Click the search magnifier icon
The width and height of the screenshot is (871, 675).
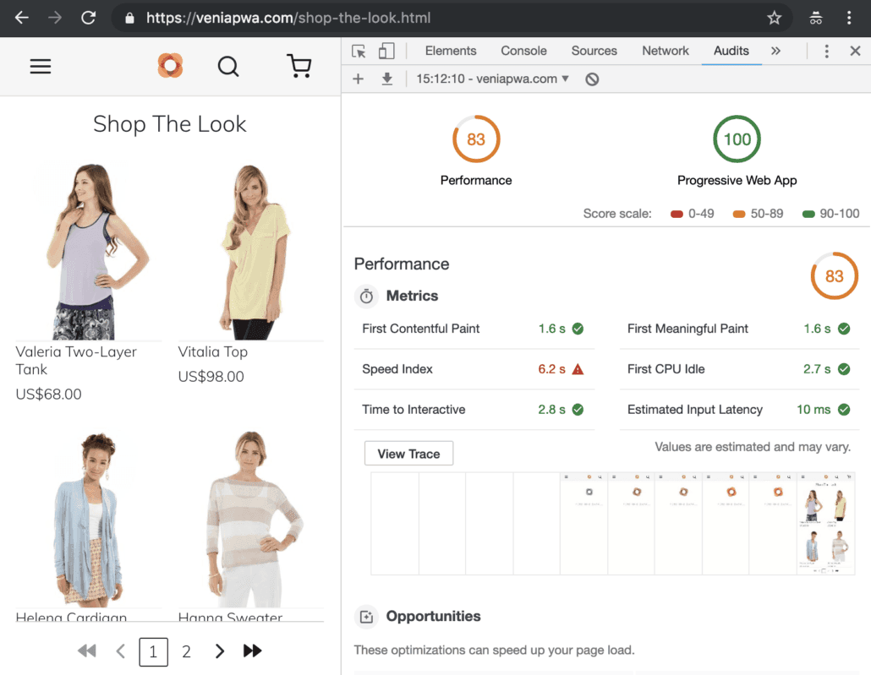click(x=228, y=66)
